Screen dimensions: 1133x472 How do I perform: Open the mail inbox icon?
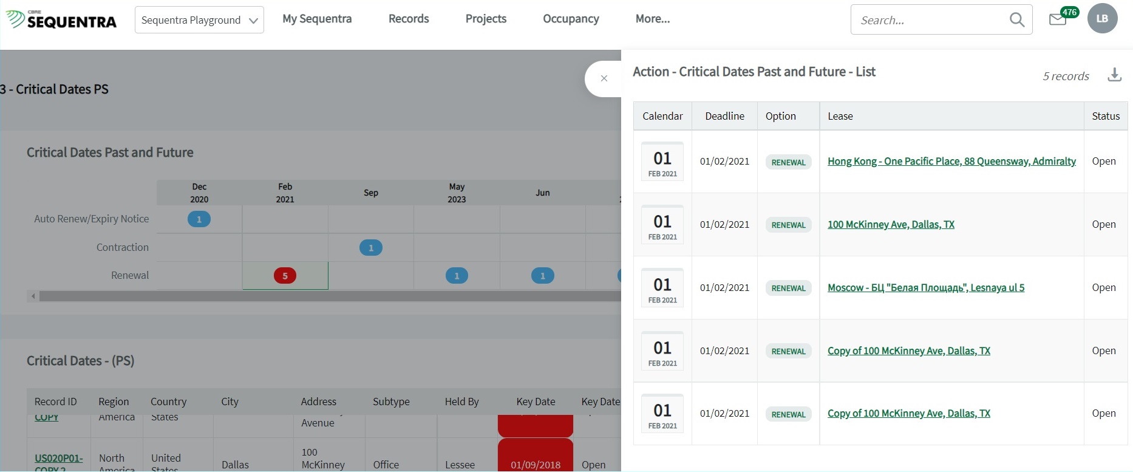pos(1057,19)
